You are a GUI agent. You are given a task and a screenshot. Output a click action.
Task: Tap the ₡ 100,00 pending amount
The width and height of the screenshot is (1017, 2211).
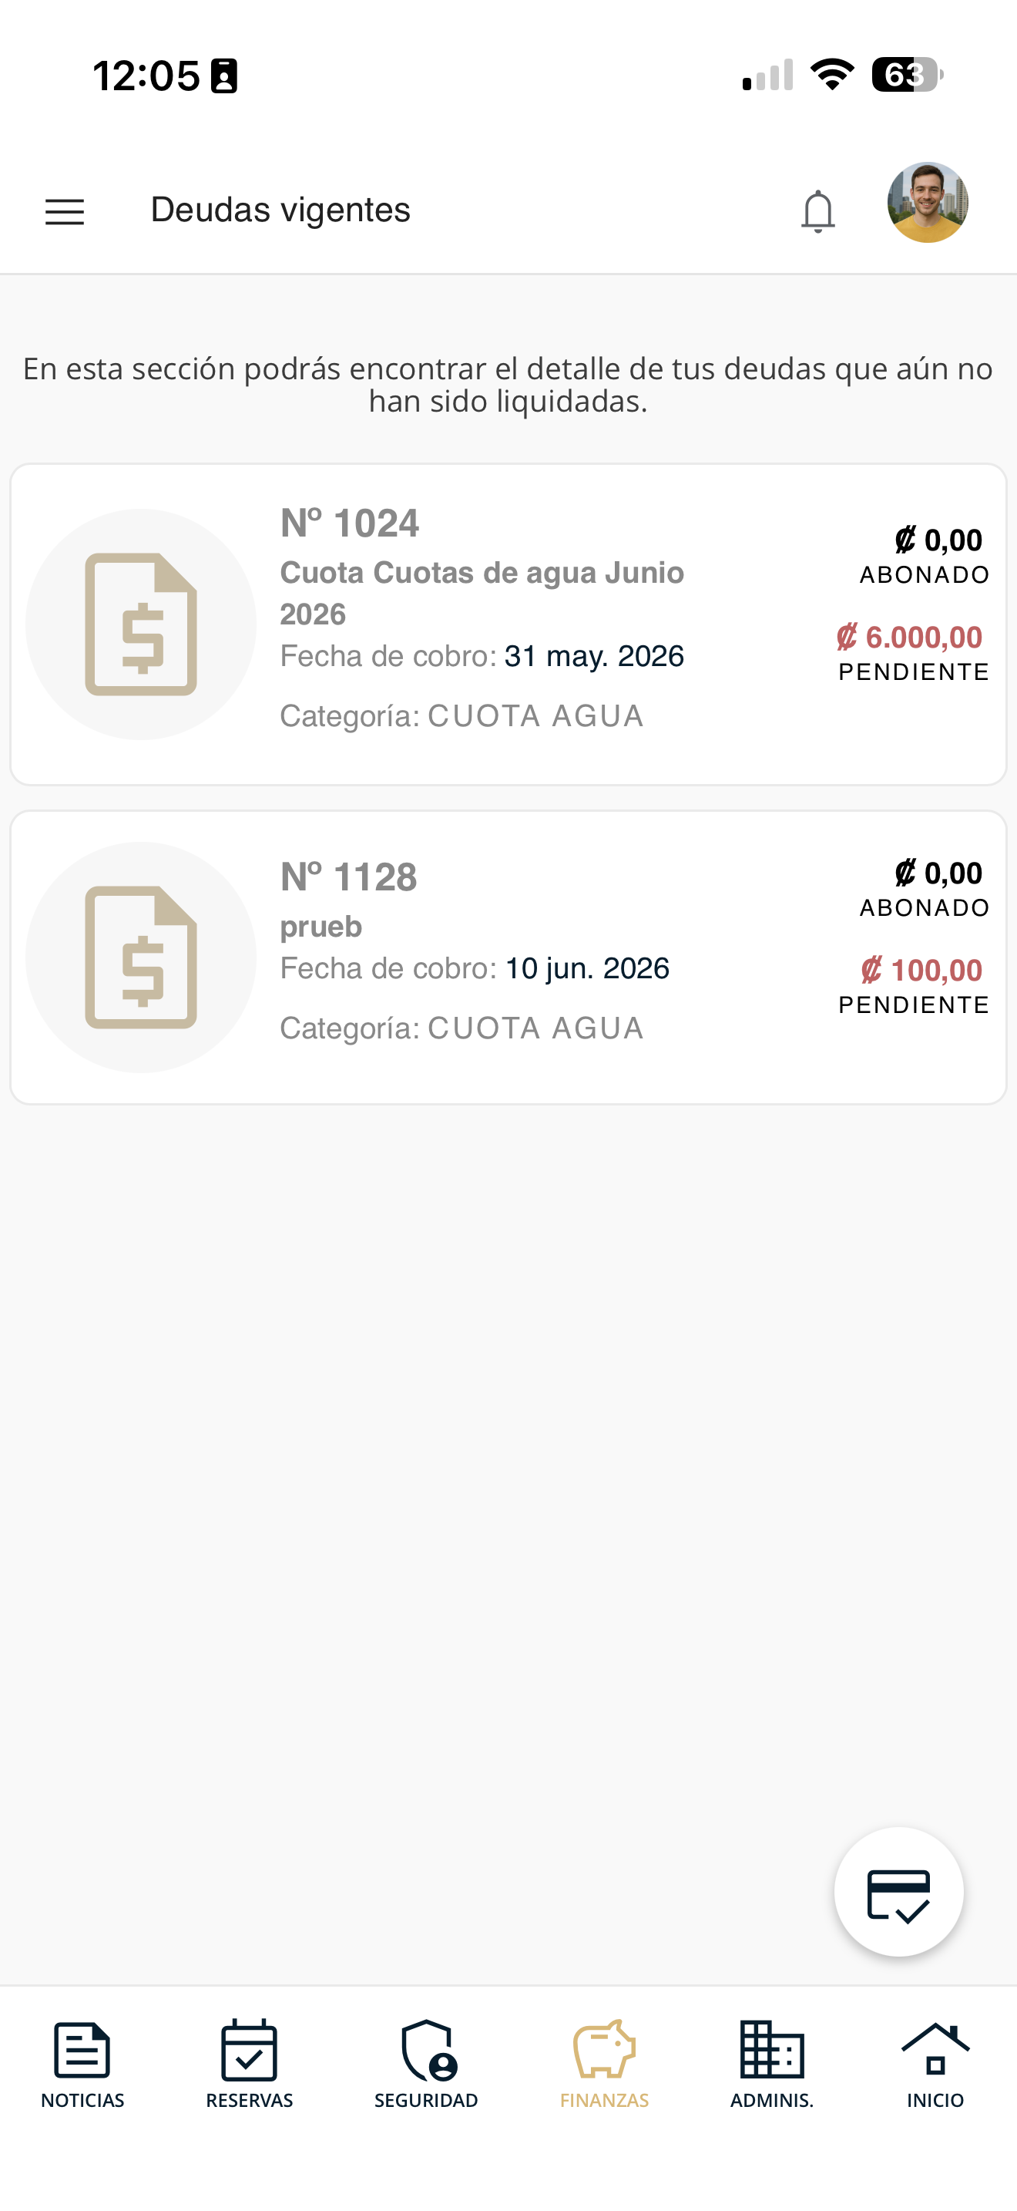click(921, 971)
